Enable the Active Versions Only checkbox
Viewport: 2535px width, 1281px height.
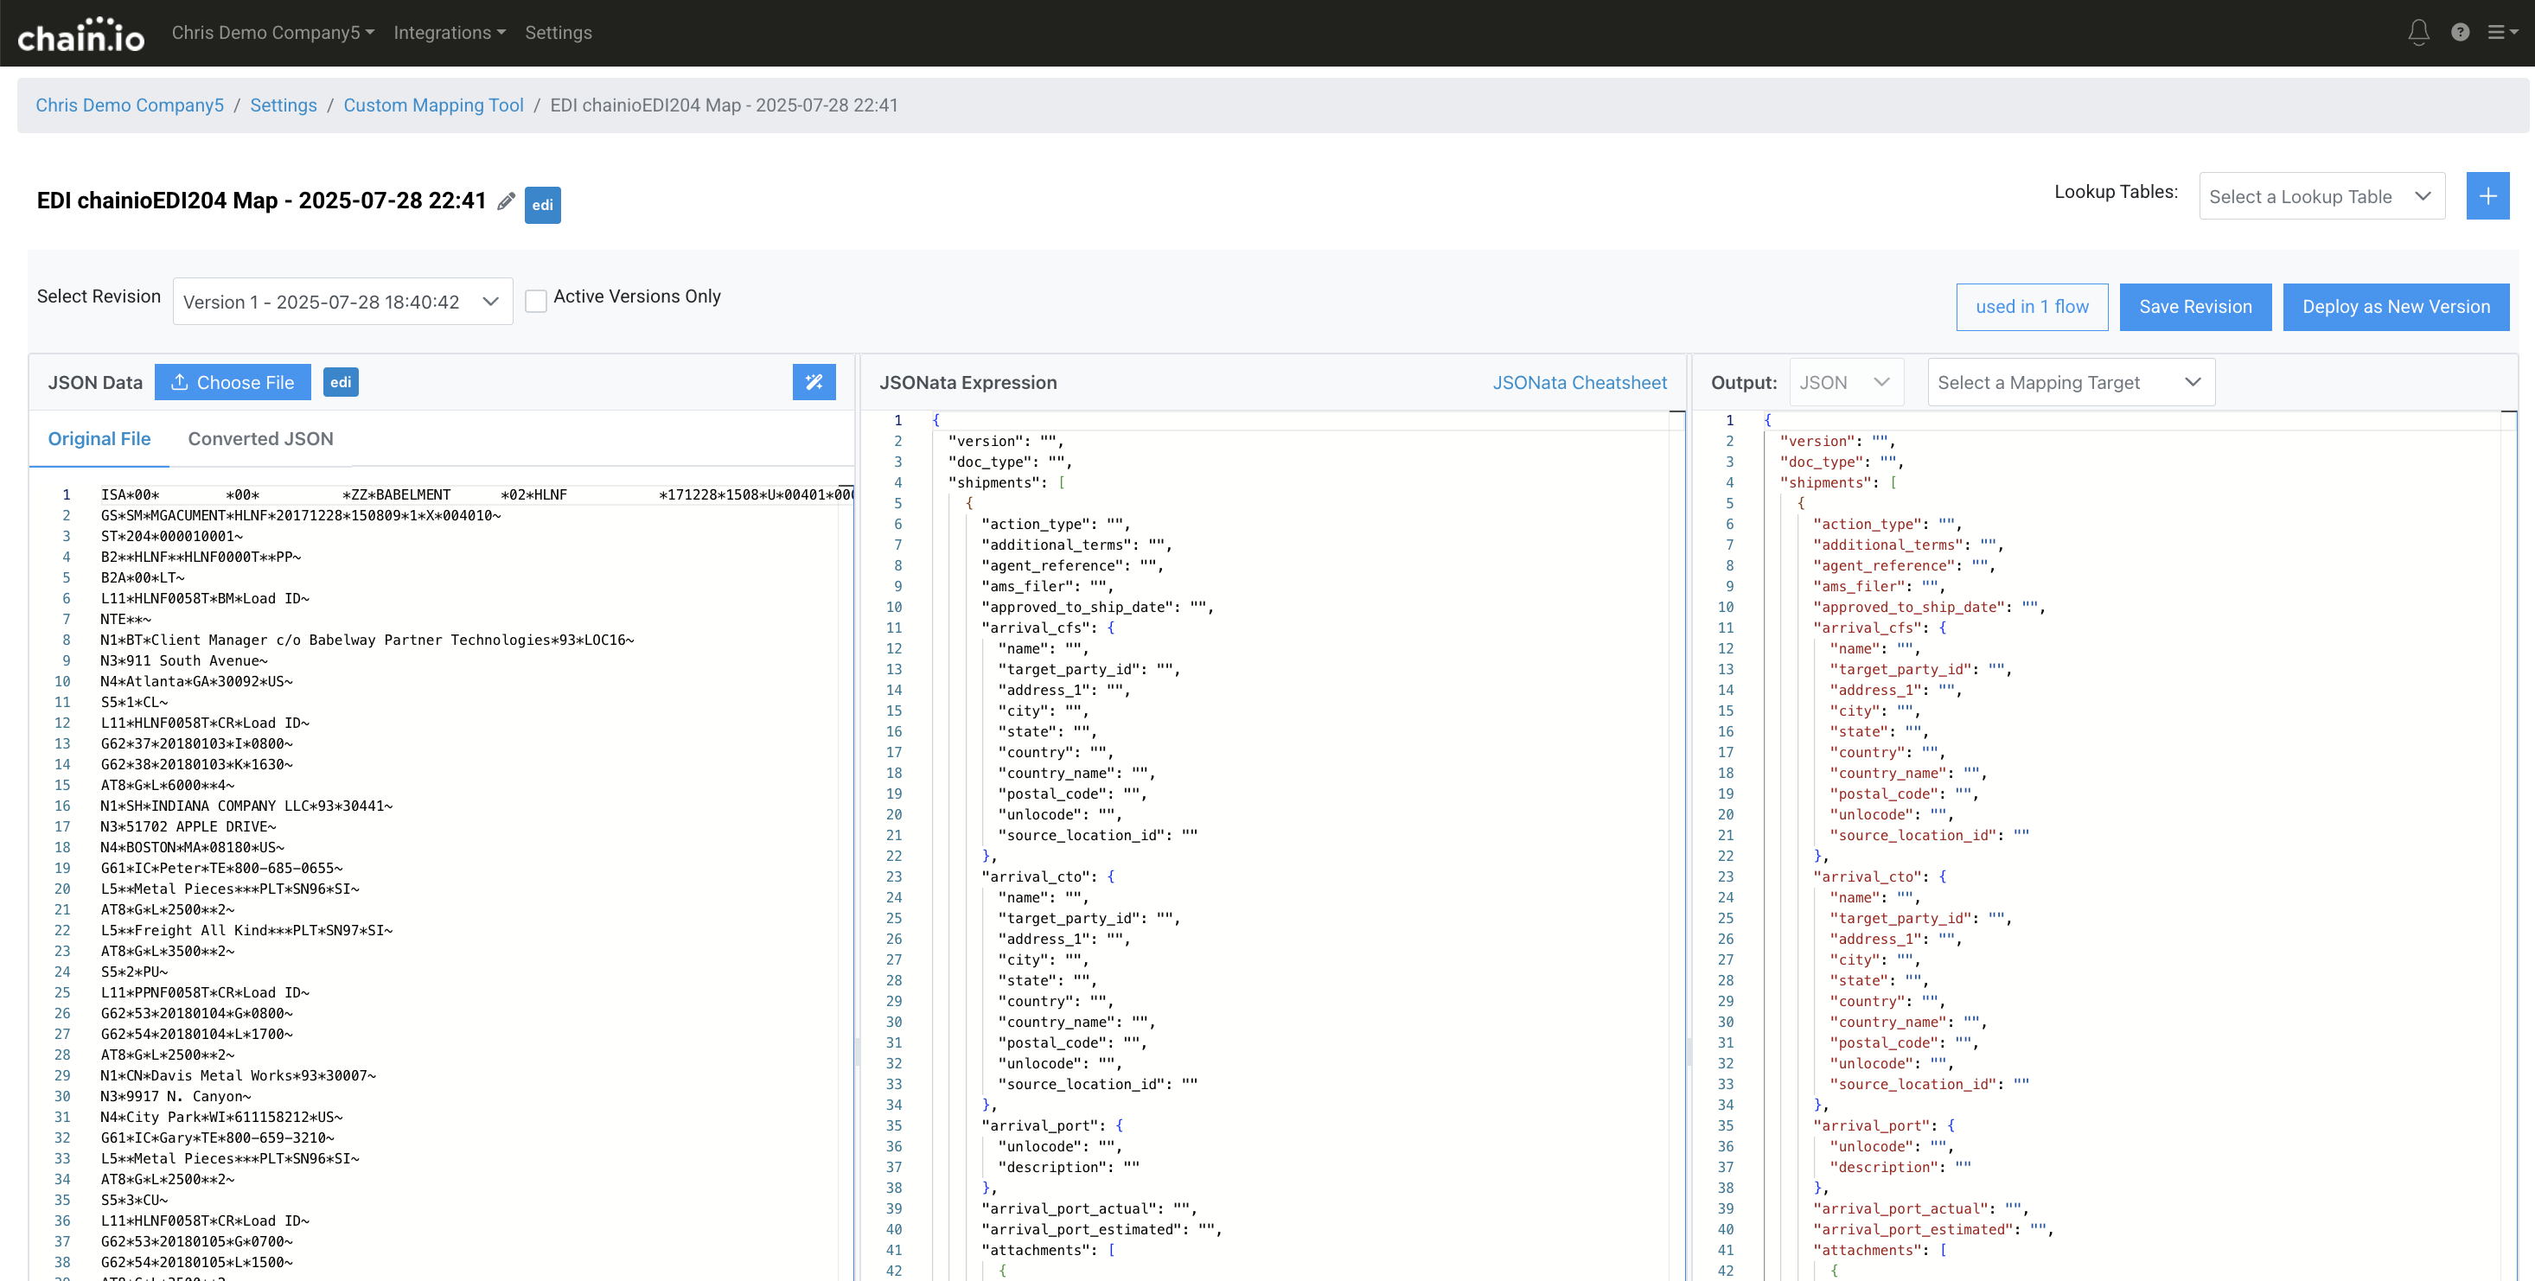tap(535, 300)
